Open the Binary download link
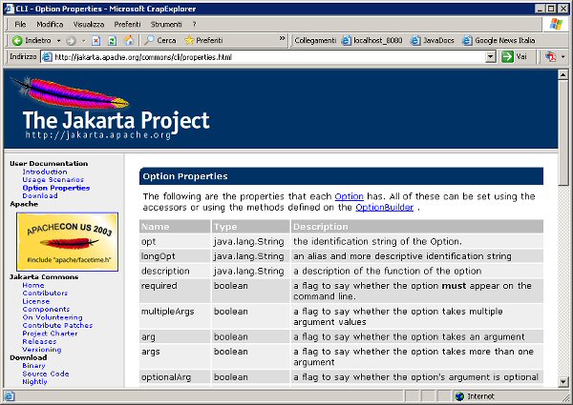 click(x=33, y=366)
